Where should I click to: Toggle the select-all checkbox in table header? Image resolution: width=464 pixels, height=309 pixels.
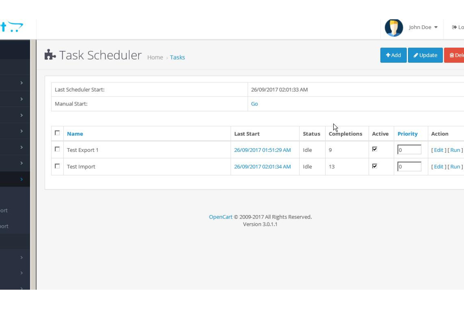coord(57,133)
